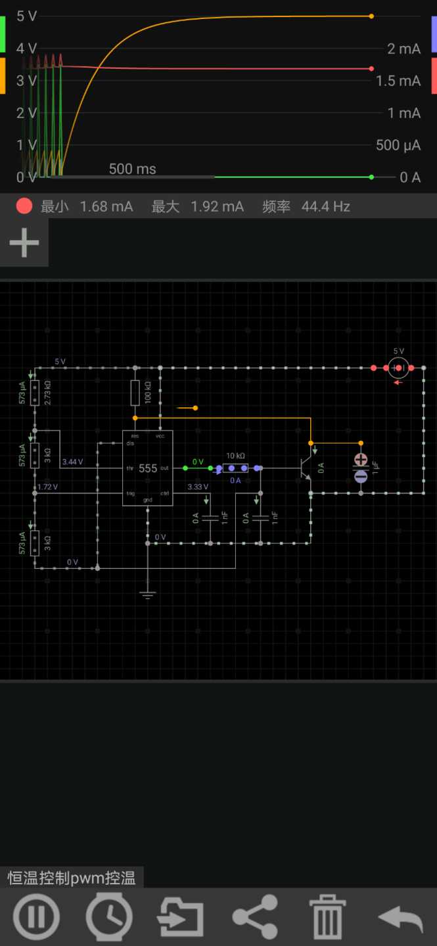Pause the running circuit simulation

tap(36, 916)
